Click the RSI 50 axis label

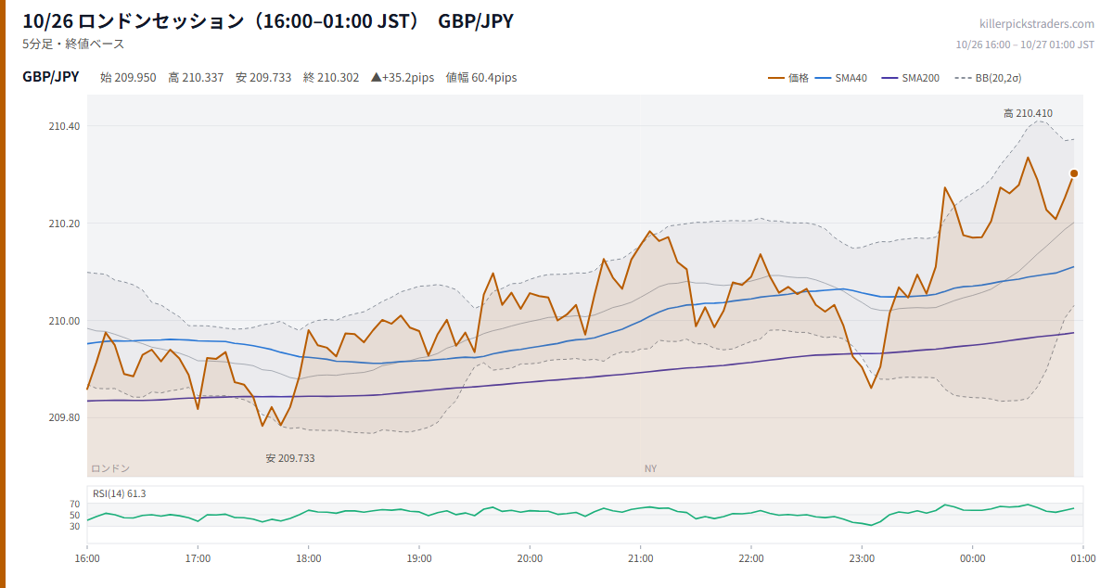pyautogui.click(x=74, y=516)
